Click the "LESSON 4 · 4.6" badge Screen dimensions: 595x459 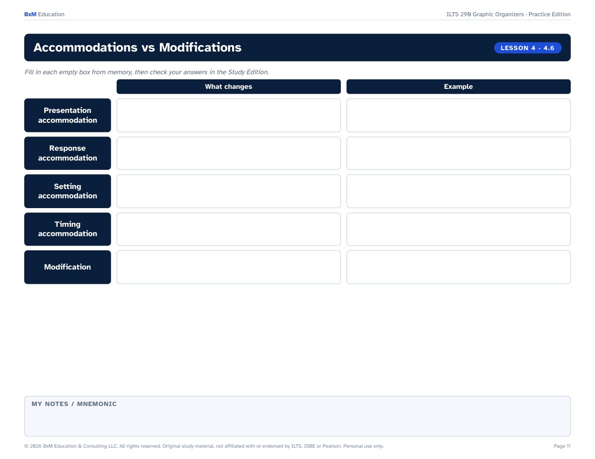[x=528, y=48]
